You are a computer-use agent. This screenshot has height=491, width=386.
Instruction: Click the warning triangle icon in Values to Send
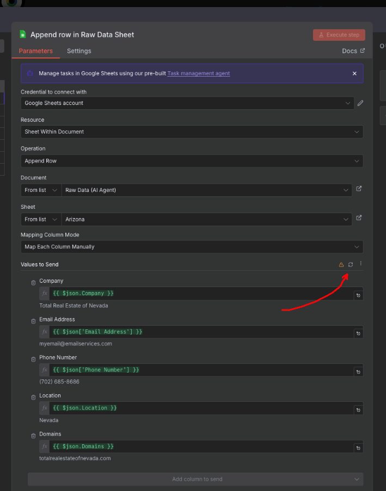(341, 264)
